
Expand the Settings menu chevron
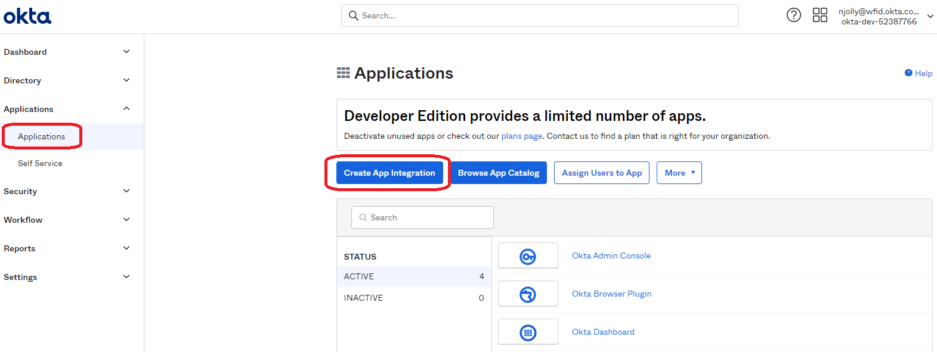point(126,277)
